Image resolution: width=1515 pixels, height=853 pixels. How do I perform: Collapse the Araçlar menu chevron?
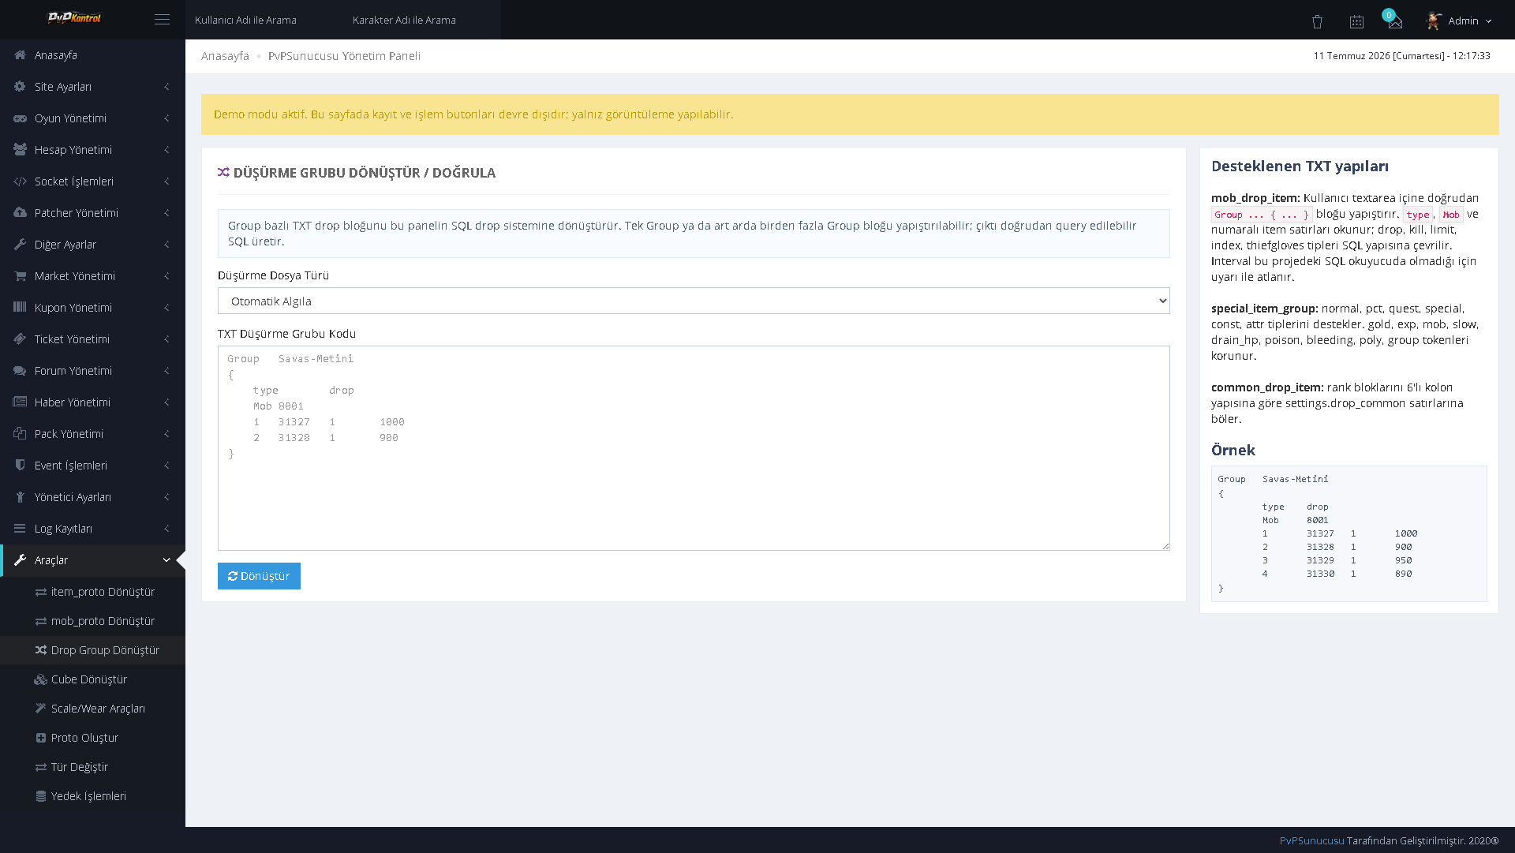click(x=166, y=560)
